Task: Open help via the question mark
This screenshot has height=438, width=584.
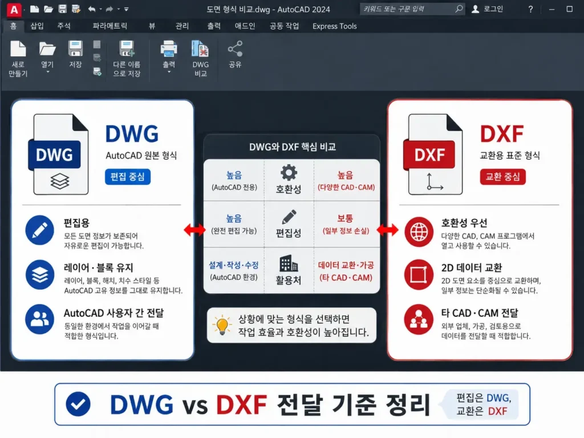Action: (x=530, y=9)
